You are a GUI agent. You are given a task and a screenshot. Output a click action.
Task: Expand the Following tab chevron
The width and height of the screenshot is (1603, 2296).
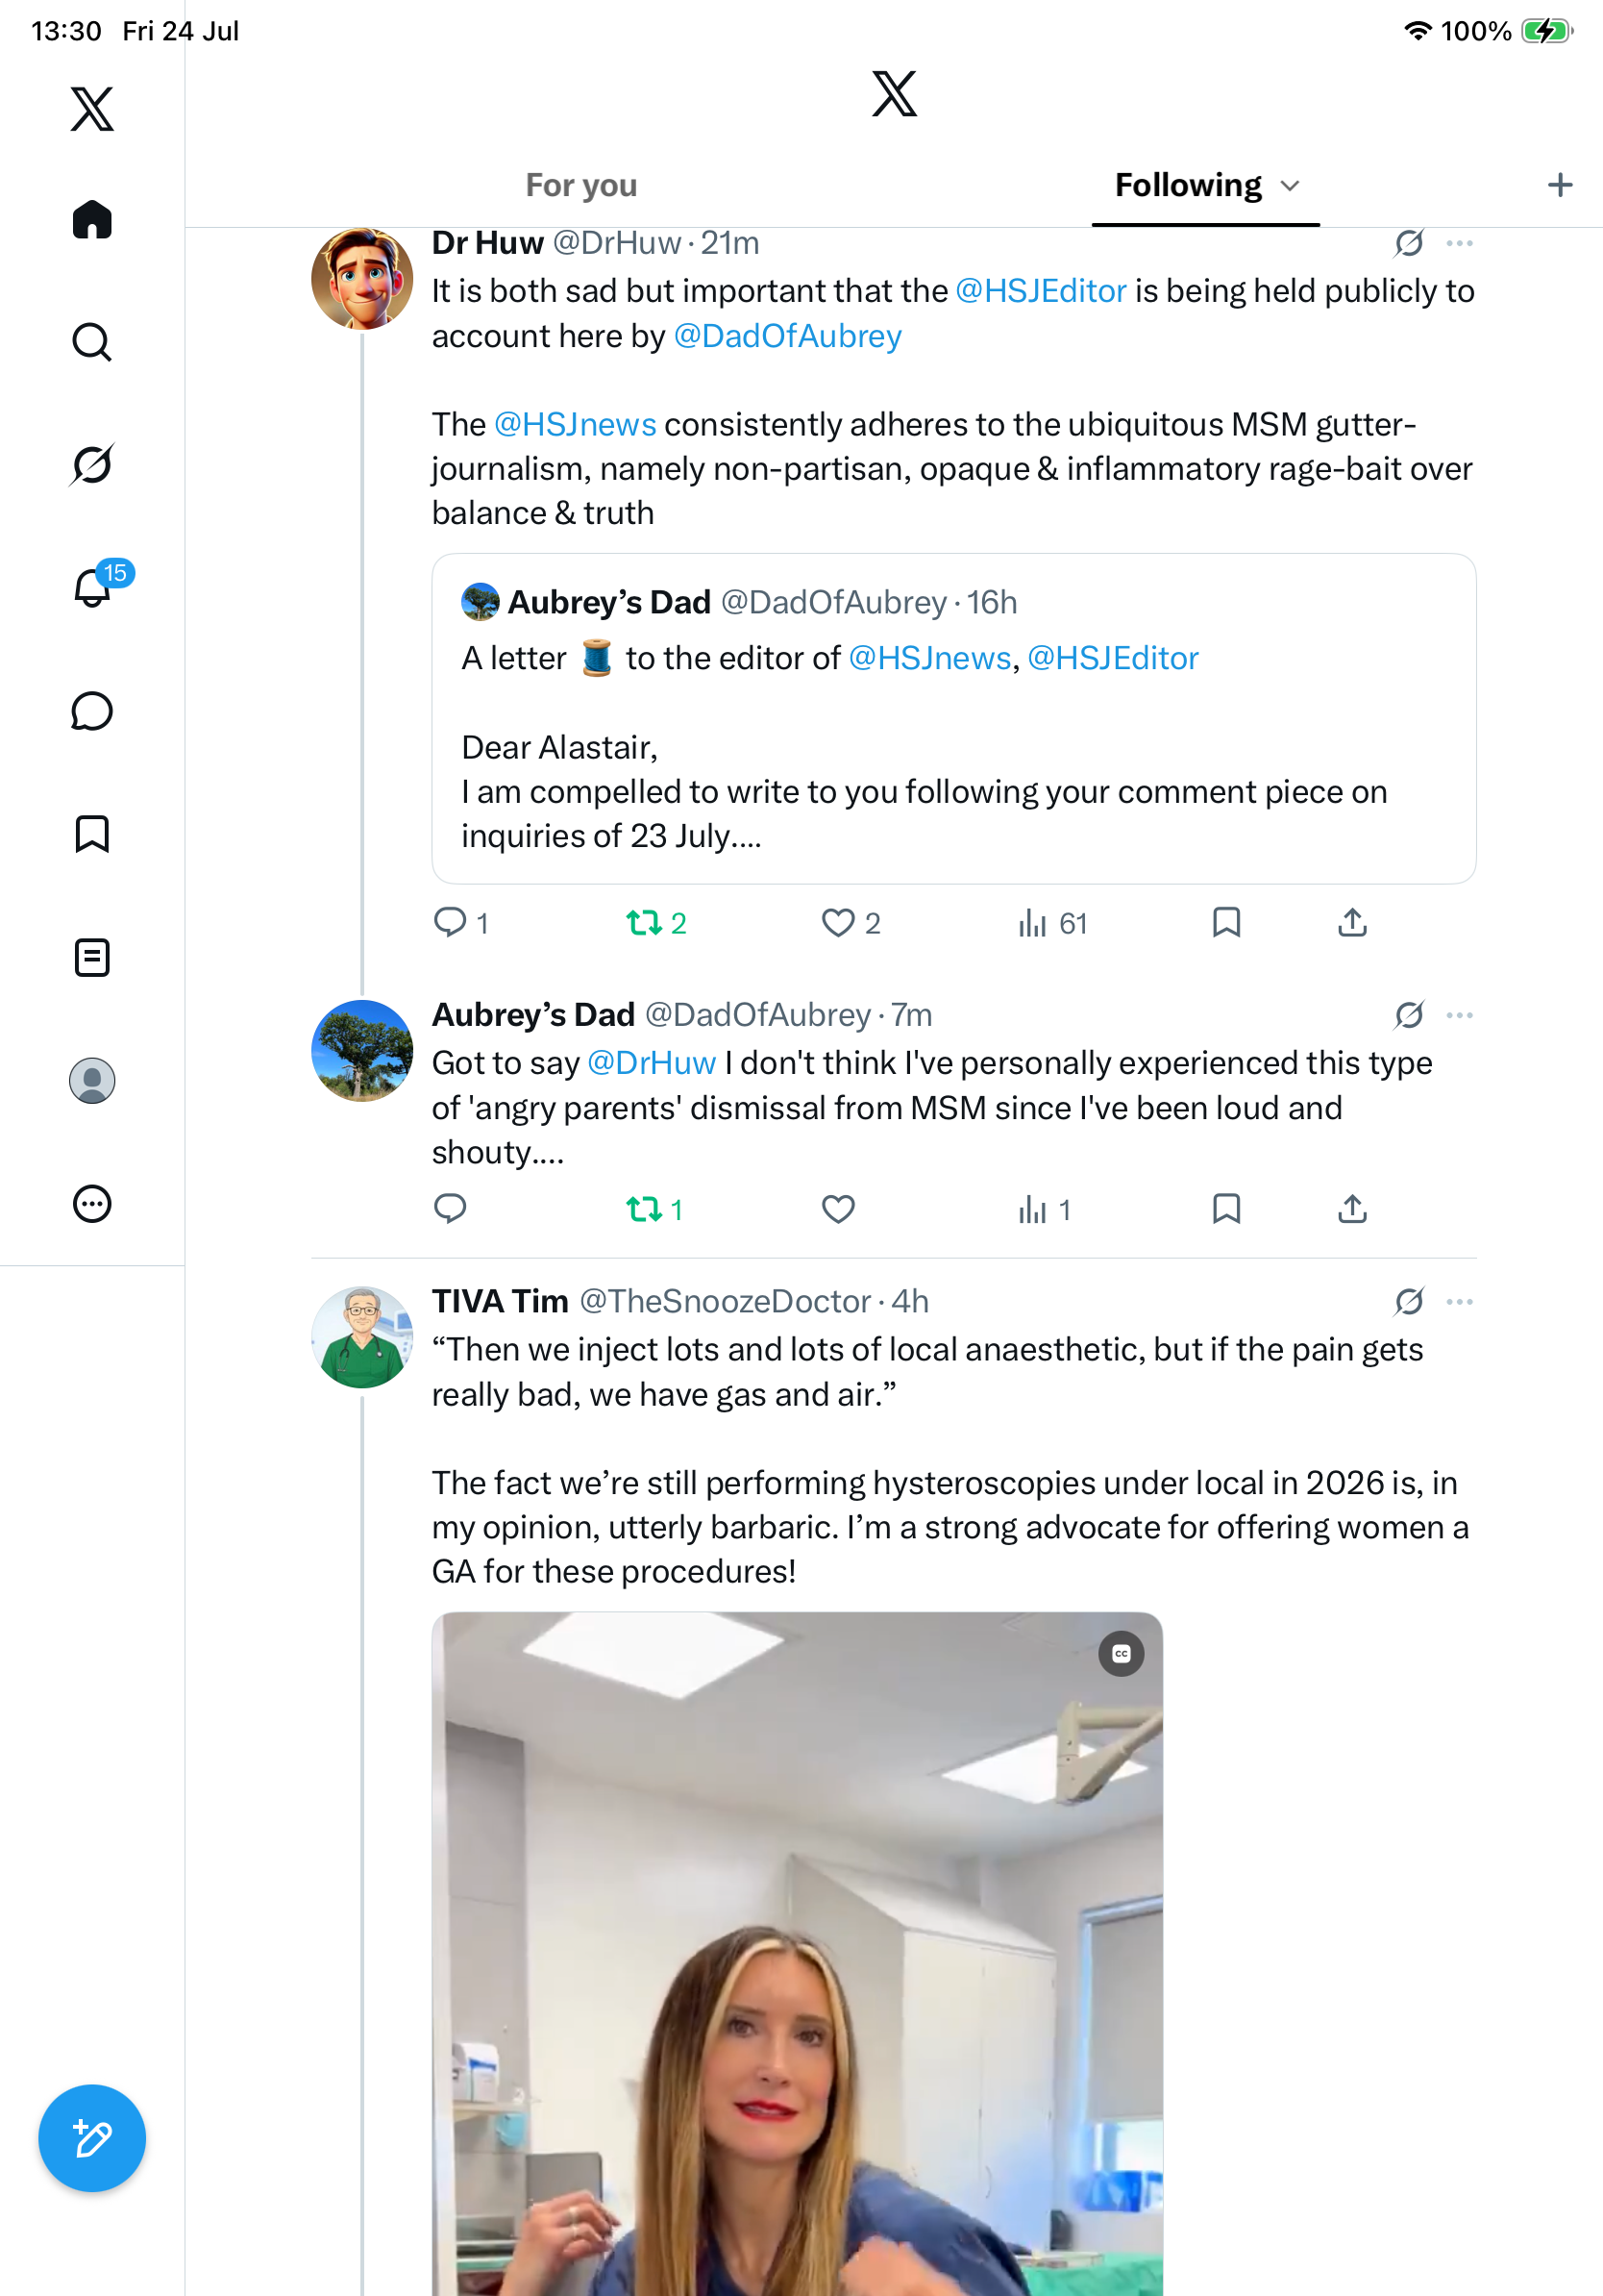tap(1291, 186)
